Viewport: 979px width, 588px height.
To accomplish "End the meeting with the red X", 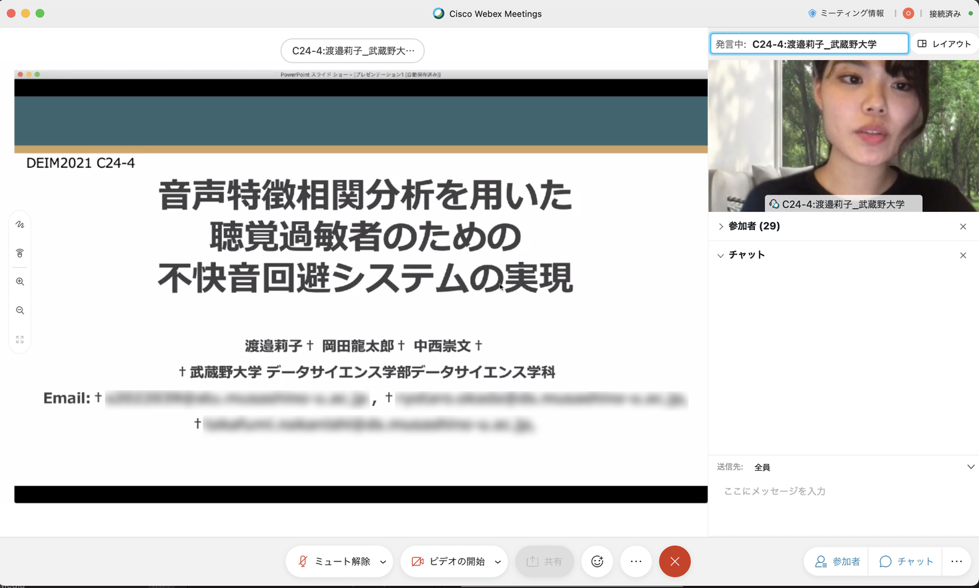I will click(x=674, y=561).
